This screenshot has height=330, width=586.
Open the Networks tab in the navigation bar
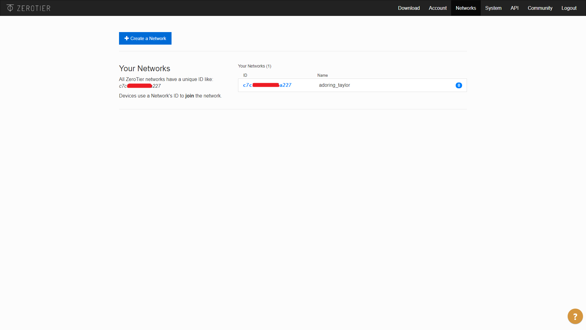[x=465, y=8]
